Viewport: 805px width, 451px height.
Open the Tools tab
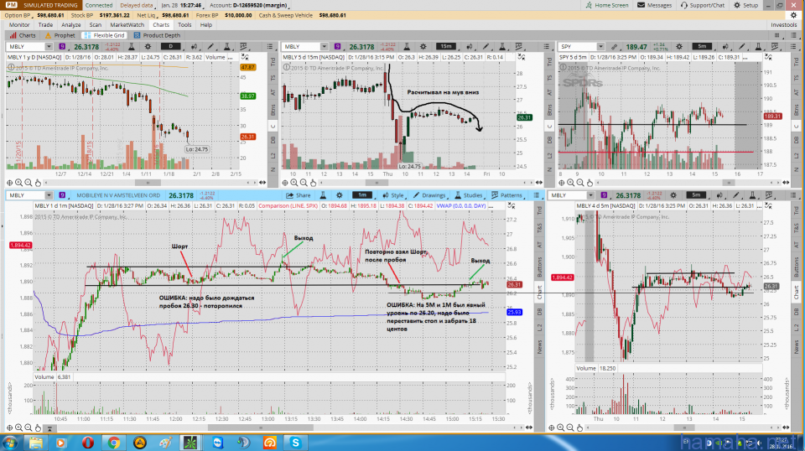tap(184, 24)
